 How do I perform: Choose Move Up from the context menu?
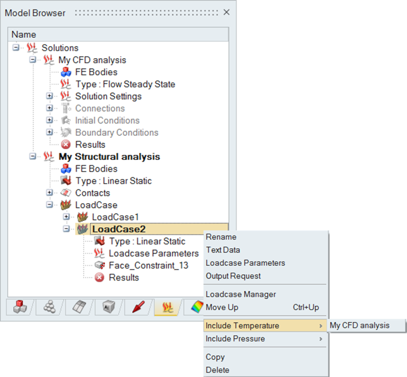[266, 308]
